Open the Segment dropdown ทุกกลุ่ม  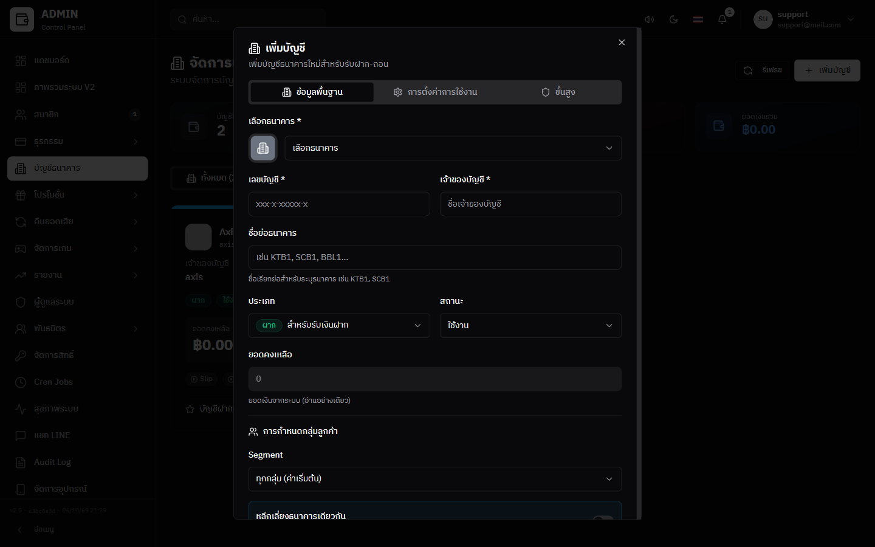435,479
